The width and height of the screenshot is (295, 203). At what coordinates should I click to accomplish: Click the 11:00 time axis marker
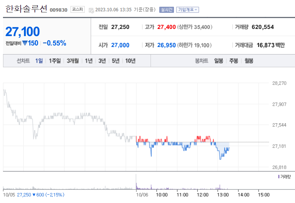point(182,195)
